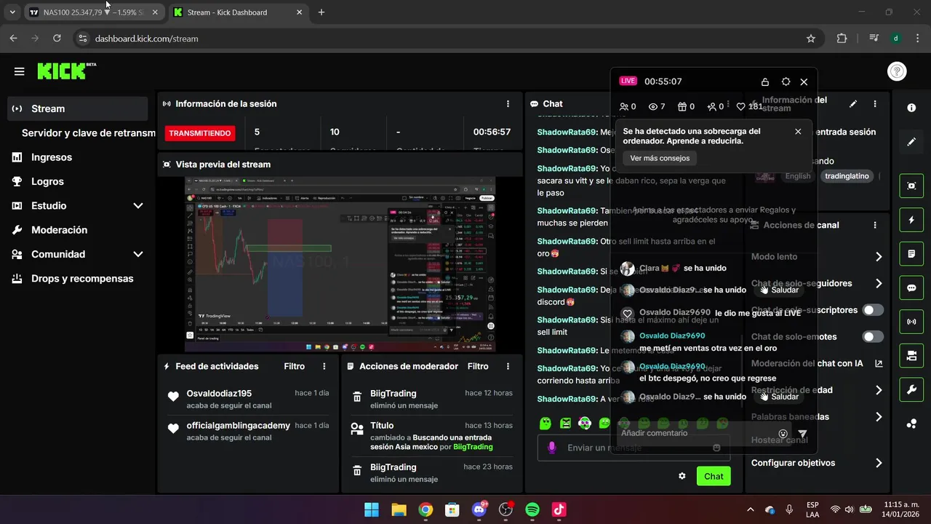
Task: Toggle Chat de solo-suscriptores switch
Action: pyautogui.click(x=873, y=310)
